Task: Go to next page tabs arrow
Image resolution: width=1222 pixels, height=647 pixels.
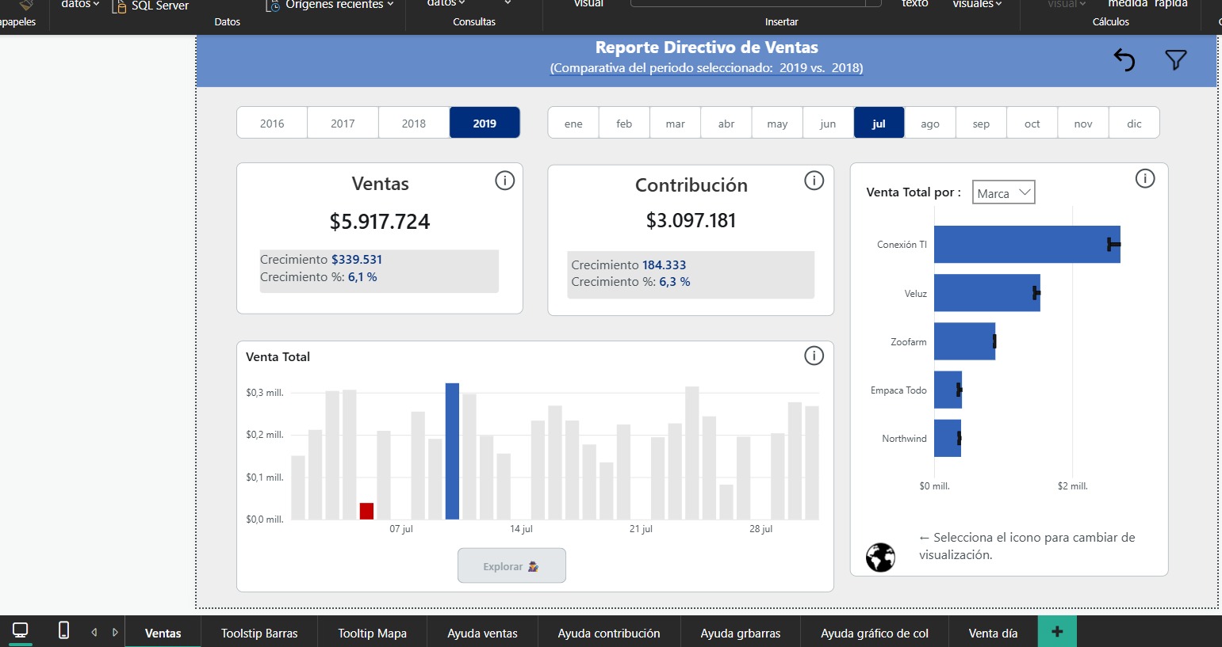Action: [115, 632]
